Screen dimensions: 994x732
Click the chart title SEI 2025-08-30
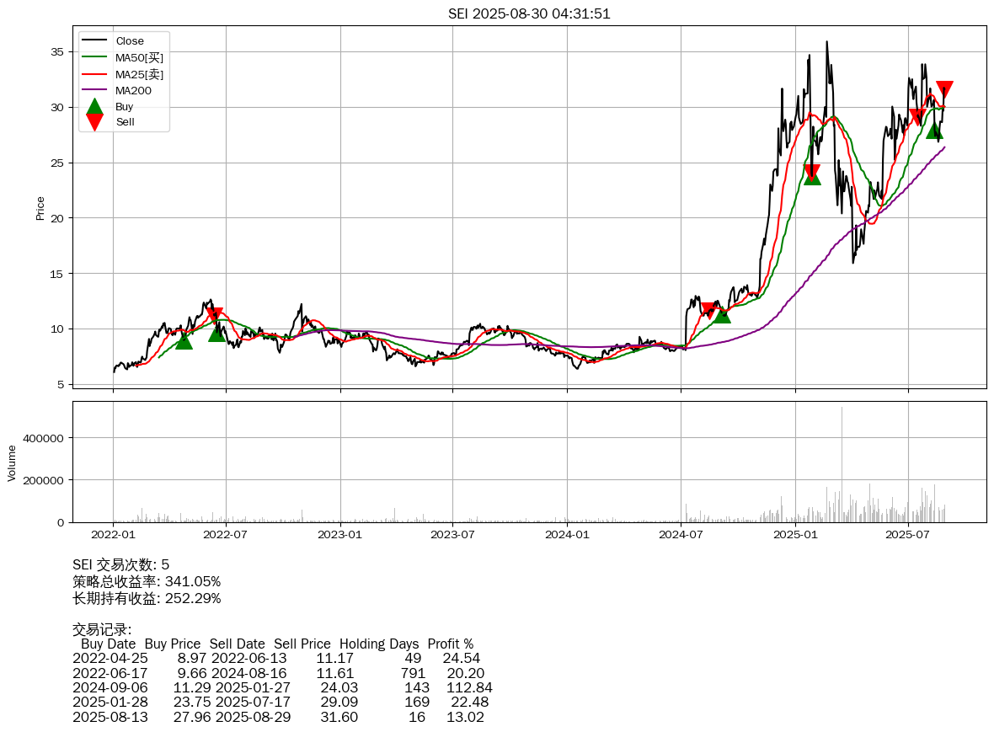click(529, 13)
